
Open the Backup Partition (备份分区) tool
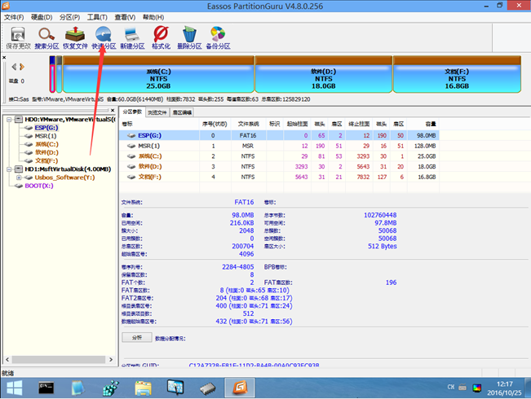tap(218, 38)
